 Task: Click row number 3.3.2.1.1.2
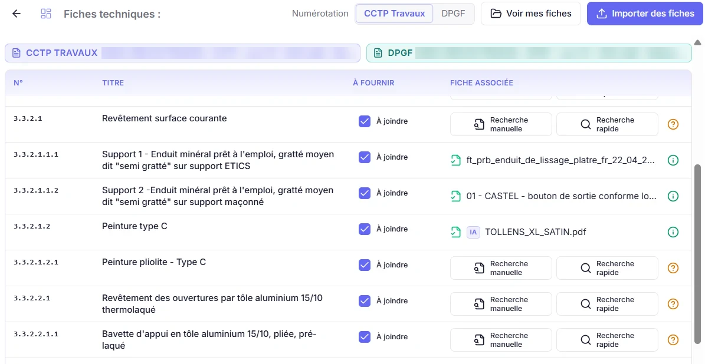coord(36,191)
